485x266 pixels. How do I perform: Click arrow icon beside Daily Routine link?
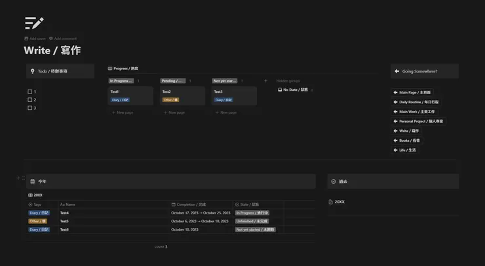pos(395,102)
